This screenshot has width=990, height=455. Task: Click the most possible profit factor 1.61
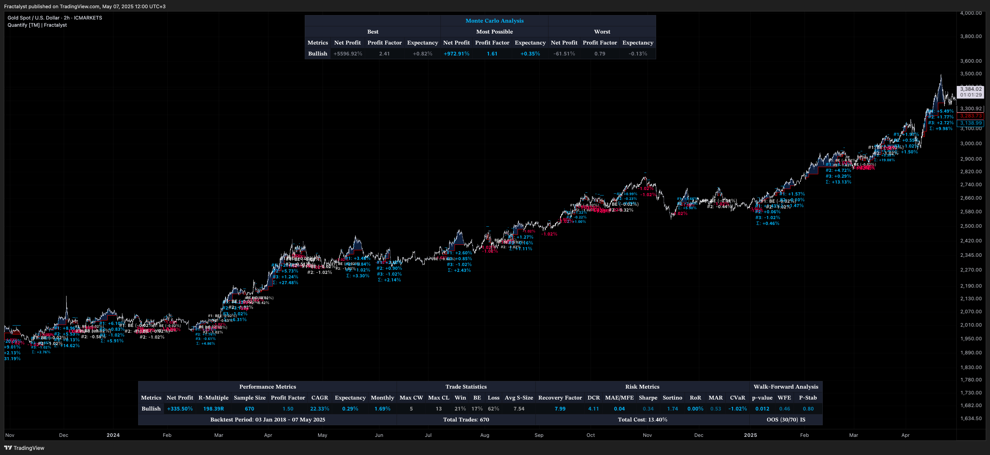[492, 53]
